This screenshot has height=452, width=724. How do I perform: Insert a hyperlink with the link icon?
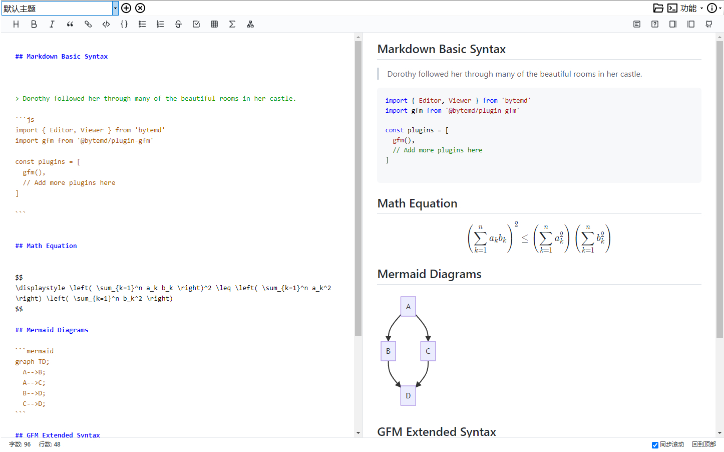click(x=88, y=24)
